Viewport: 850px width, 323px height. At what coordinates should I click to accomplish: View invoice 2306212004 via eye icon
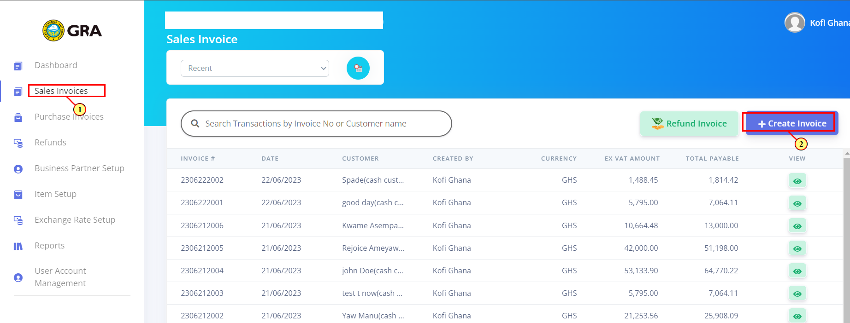tap(797, 271)
